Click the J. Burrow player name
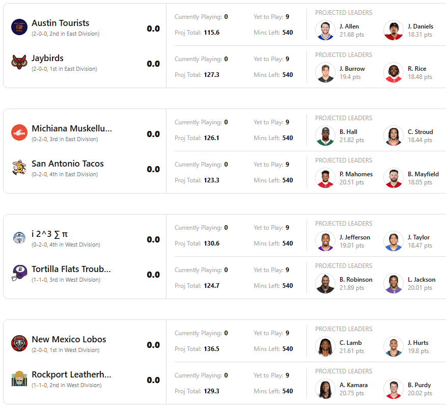 coord(352,68)
